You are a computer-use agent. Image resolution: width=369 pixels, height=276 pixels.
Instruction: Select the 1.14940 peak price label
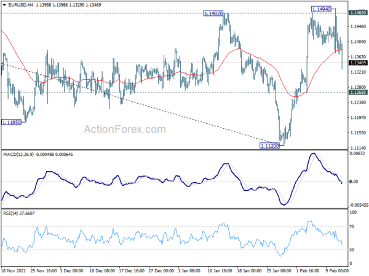pyautogui.click(x=322, y=9)
